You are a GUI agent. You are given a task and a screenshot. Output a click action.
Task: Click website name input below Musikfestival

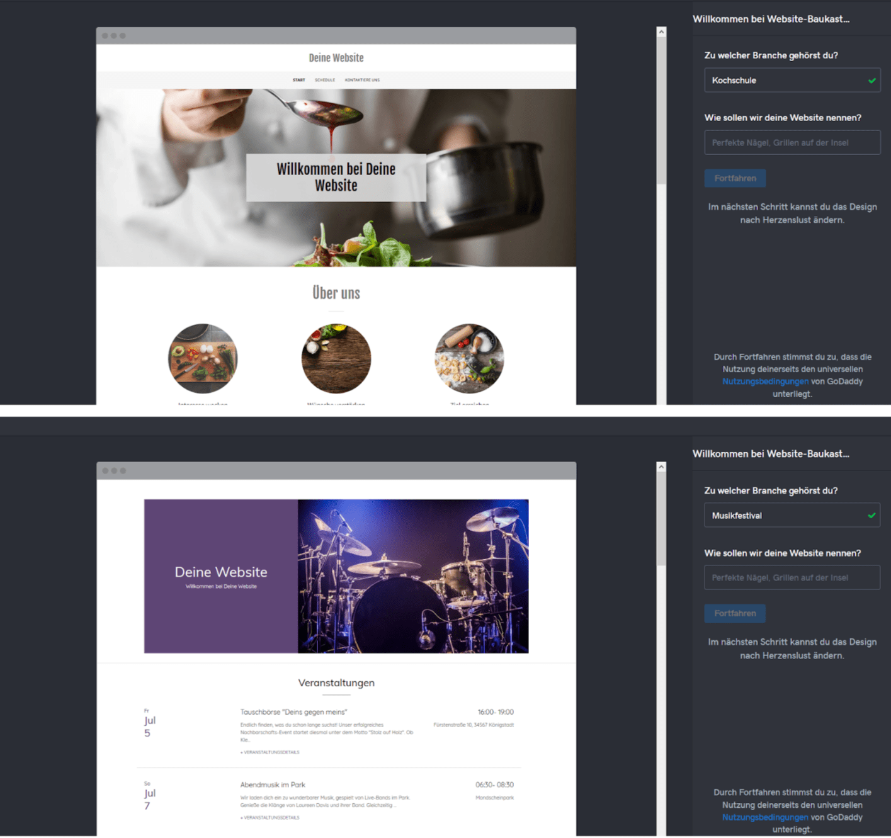pyautogui.click(x=792, y=577)
